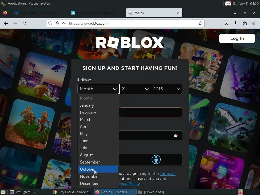This screenshot has height=195, width=260.
Task: Switch to Oxy.Cloud Chrome window in taskbar
Action: [x=72, y=192]
